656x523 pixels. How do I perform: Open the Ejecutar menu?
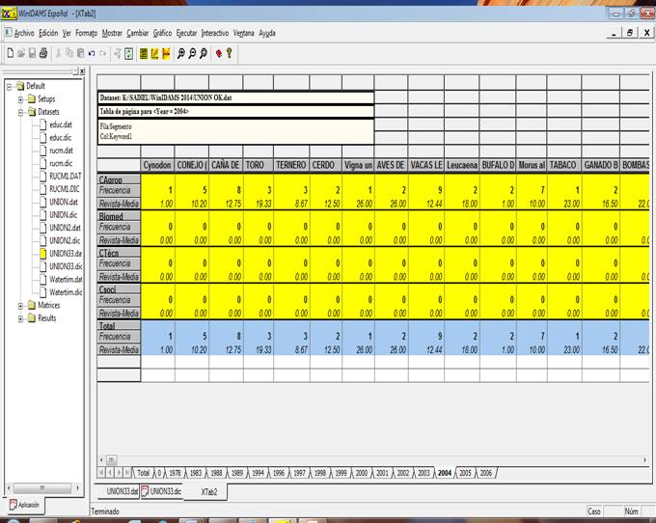point(186,33)
